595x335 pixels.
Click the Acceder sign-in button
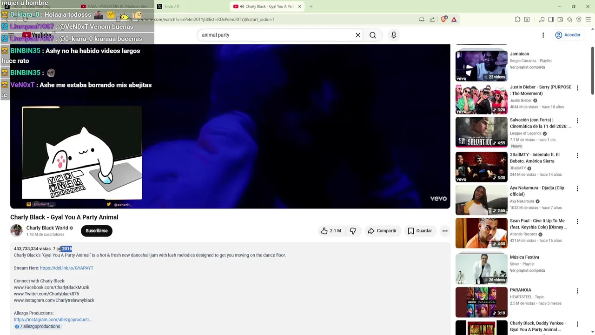pos(568,35)
